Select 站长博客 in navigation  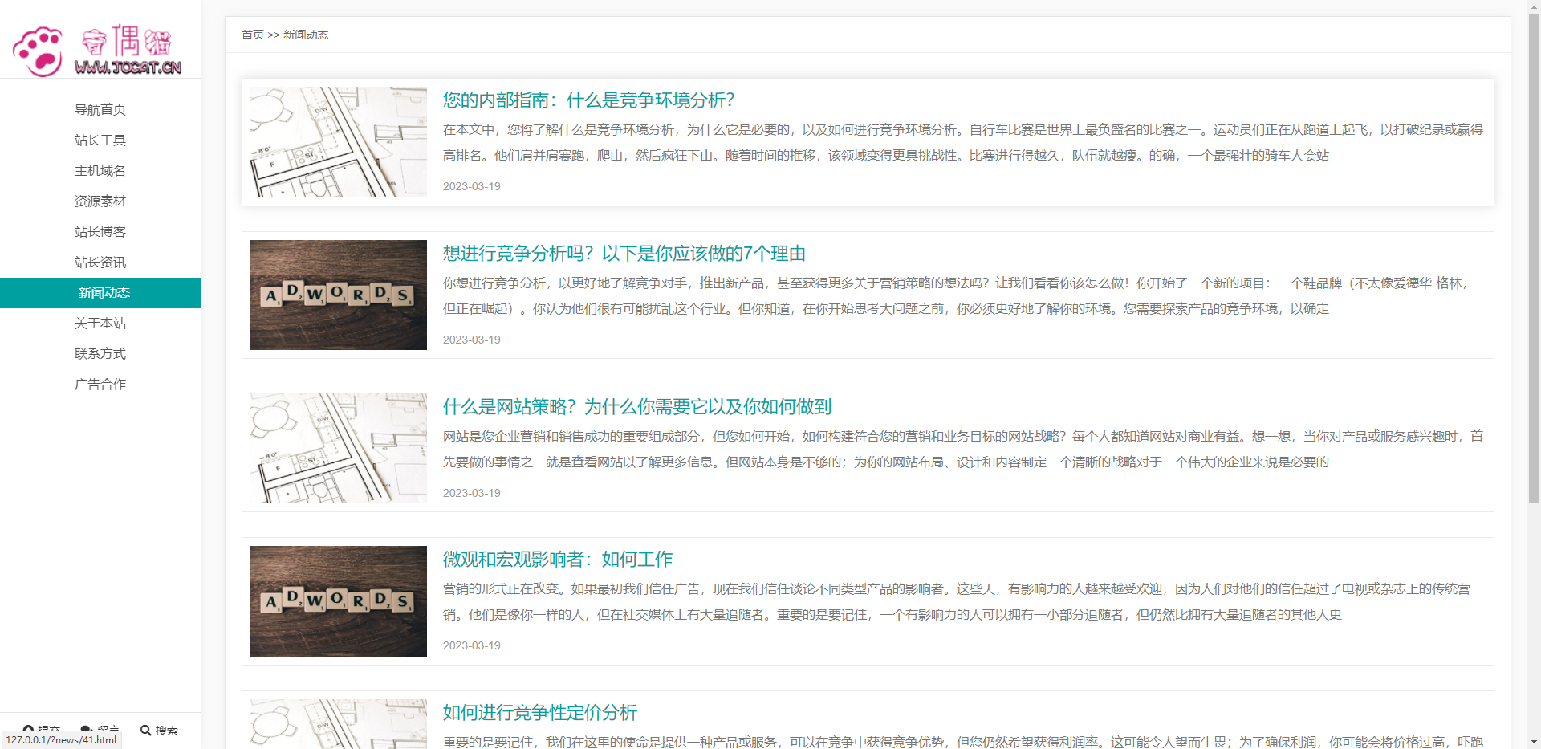click(100, 231)
